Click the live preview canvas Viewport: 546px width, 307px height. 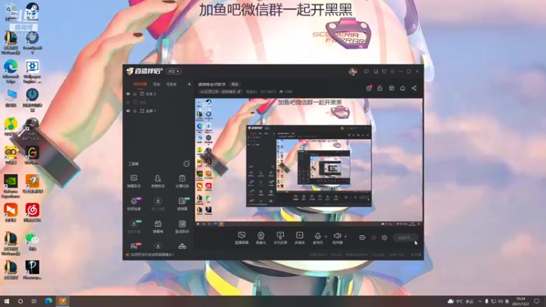[x=309, y=162]
